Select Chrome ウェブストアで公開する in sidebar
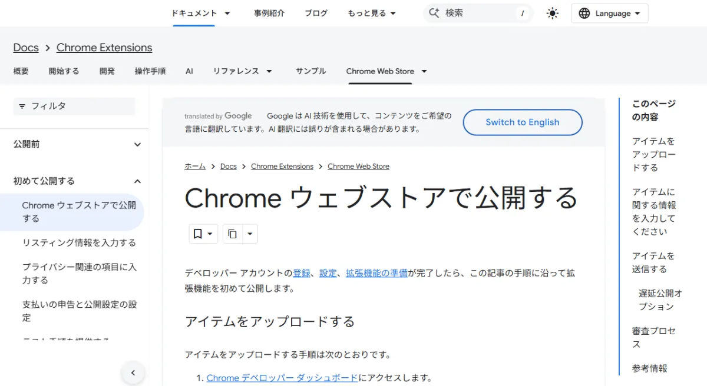Screen dimensions: 707x386 (80, 212)
